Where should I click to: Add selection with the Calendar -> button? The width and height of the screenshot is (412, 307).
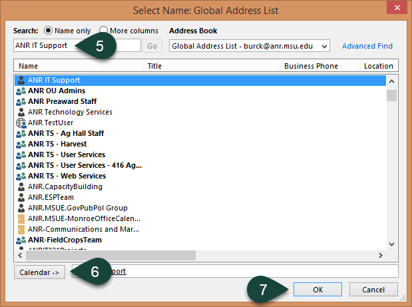click(39, 272)
